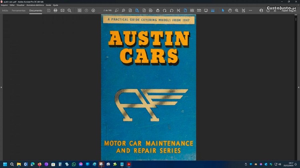Switch to the Ferramentas tab

[19, 10]
